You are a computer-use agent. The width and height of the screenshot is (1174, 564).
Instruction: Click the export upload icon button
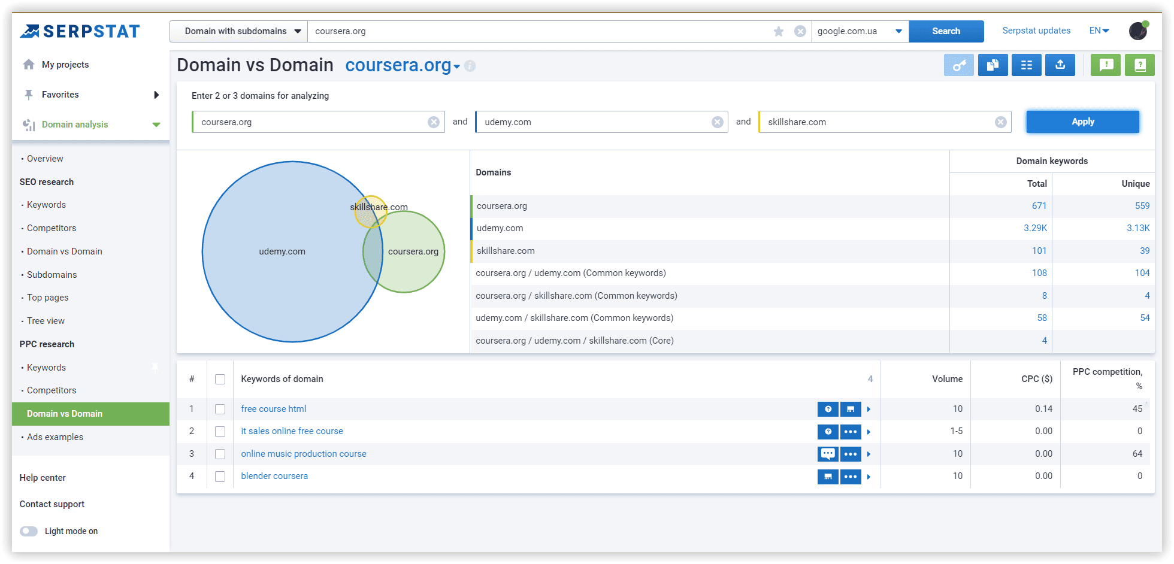tap(1060, 65)
